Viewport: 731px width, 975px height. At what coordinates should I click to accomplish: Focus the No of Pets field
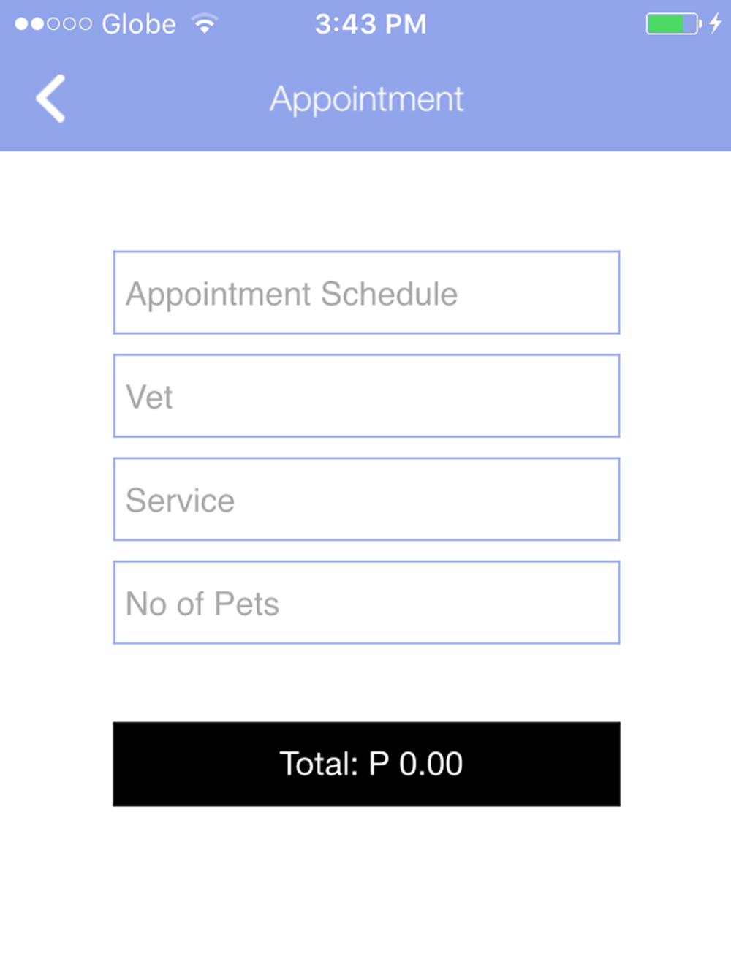click(x=366, y=602)
